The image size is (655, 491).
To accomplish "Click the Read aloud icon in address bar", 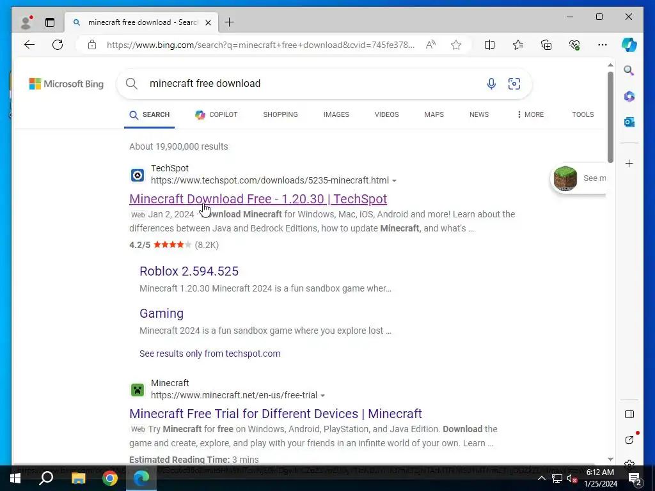I will [430, 45].
